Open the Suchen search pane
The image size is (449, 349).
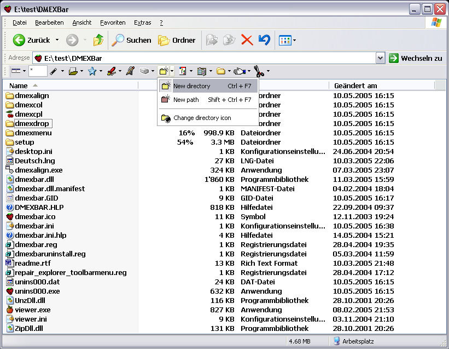click(131, 40)
